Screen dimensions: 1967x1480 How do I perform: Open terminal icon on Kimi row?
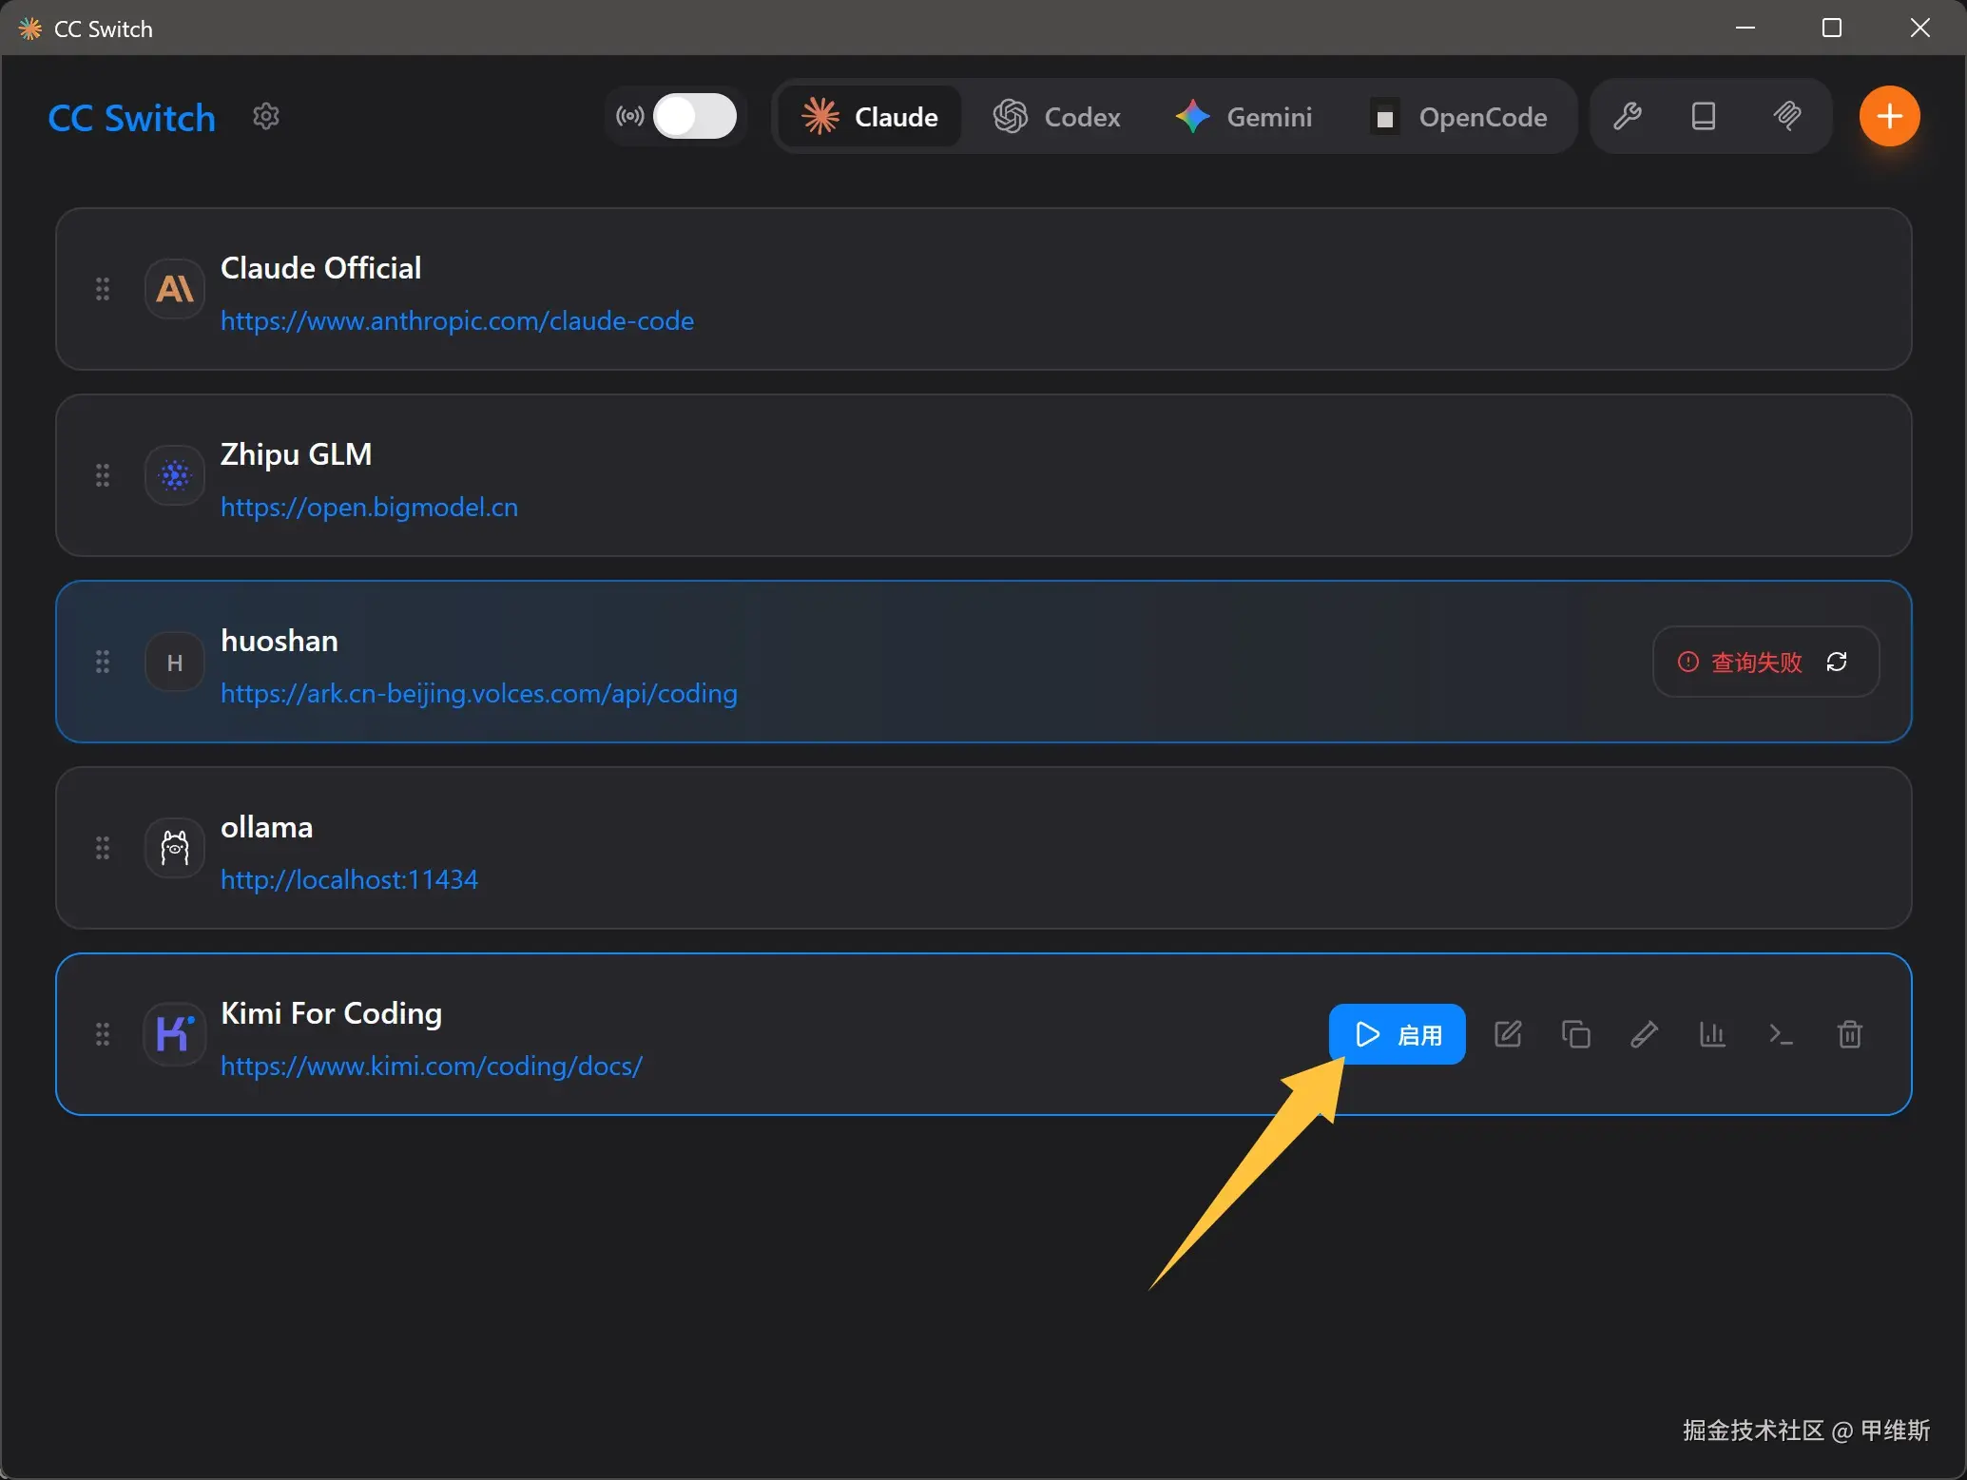pyautogui.click(x=1781, y=1034)
